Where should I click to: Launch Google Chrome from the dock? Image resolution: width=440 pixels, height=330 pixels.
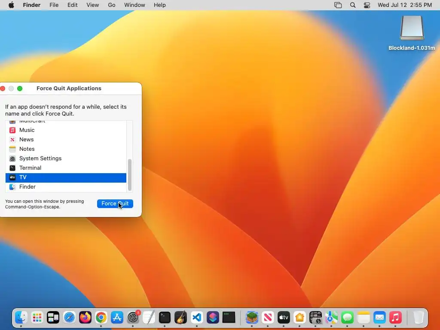(101, 318)
